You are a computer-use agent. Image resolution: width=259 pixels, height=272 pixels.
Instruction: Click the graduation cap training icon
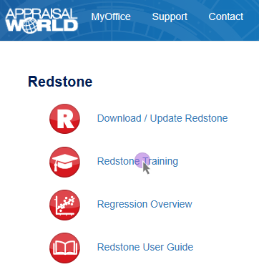click(x=64, y=162)
